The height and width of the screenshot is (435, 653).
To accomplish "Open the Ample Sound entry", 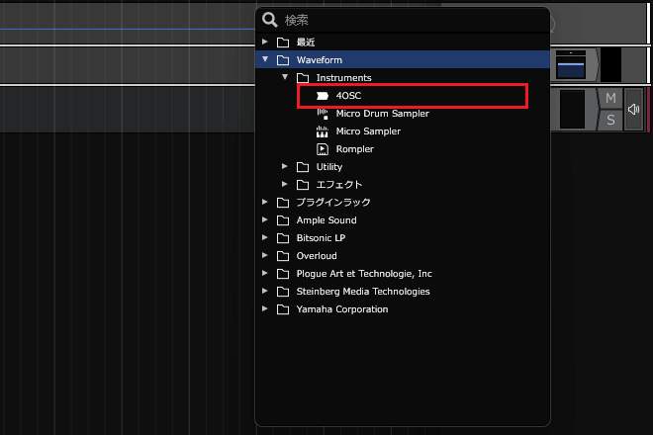I will point(326,220).
